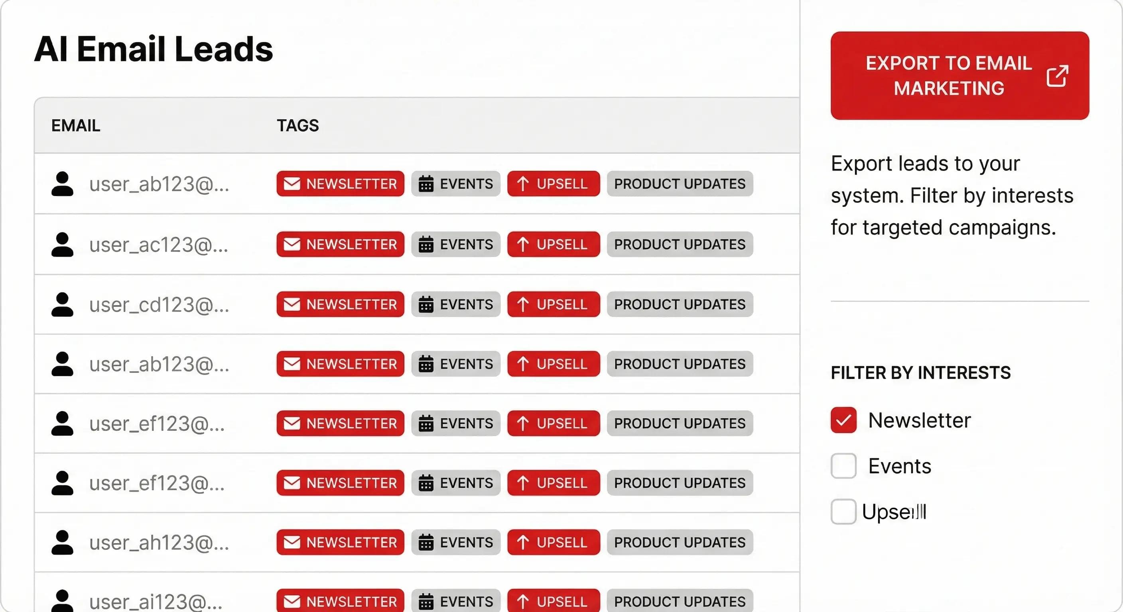The width and height of the screenshot is (1123, 612).
Task: Select the Upsell tag in the last row
Action: pyautogui.click(x=553, y=602)
